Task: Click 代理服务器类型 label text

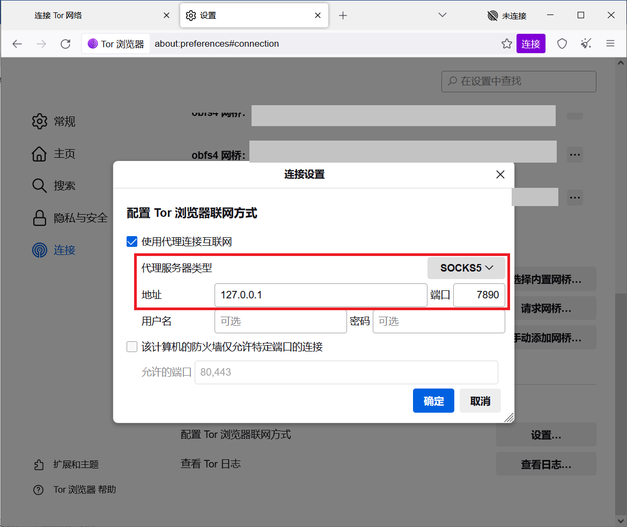Action: [x=177, y=268]
